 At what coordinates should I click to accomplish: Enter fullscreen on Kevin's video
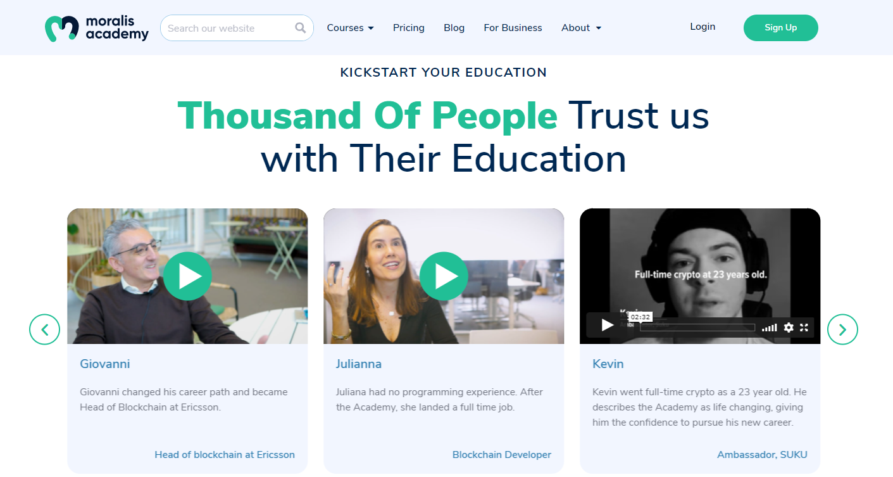[804, 328]
